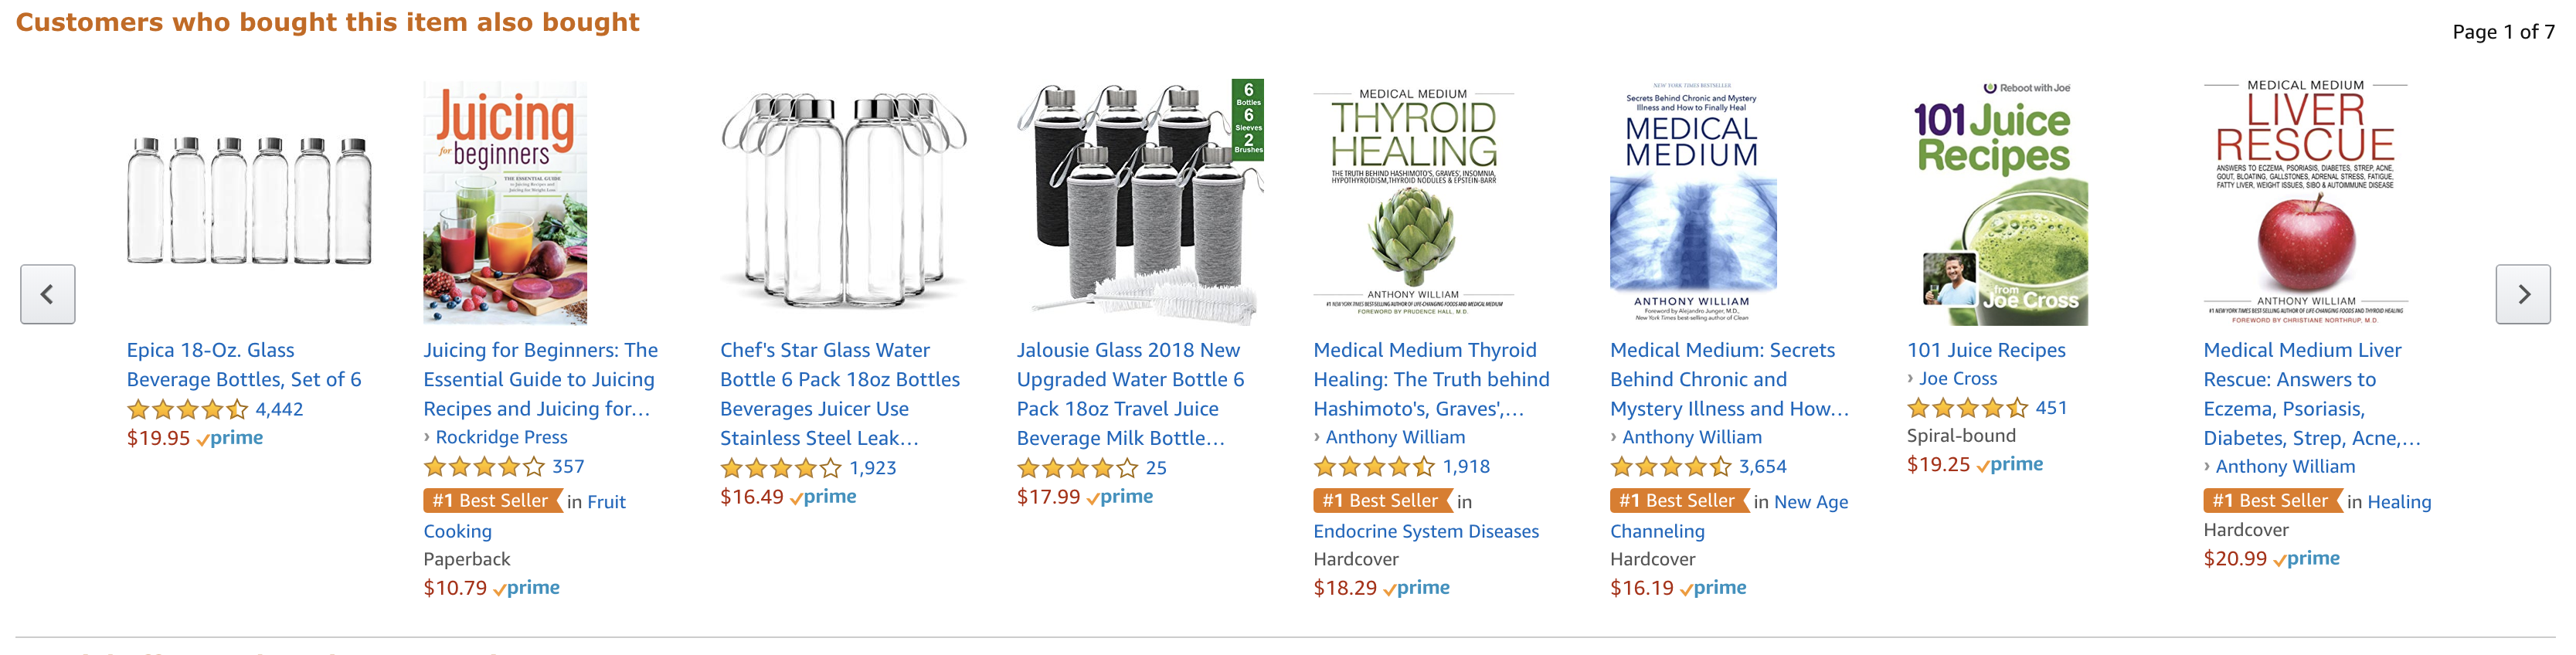Open Epica 18-Oz. Glass Beverage Bottles link
The height and width of the screenshot is (655, 2576).
coord(243,365)
